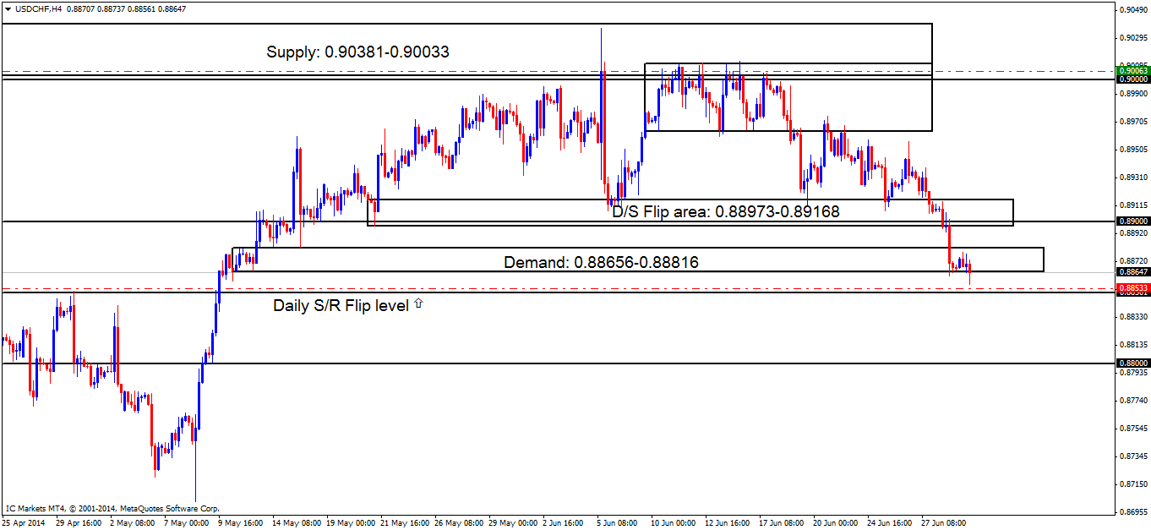Click the '29 May 00:00' time axis label
The image size is (1151, 530).
point(512,523)
